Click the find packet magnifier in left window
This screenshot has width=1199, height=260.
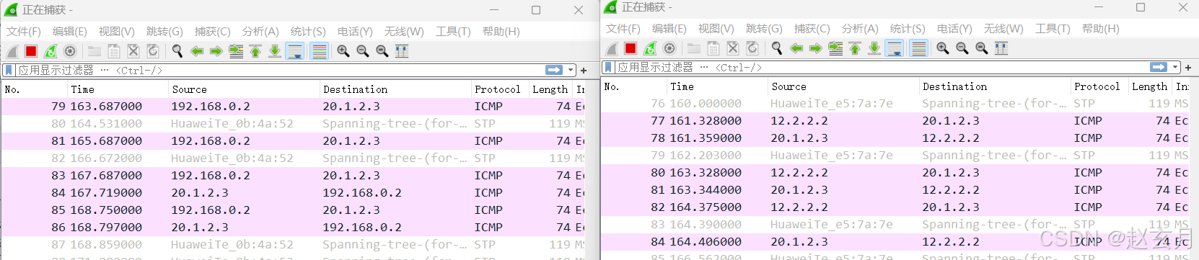(177, 51)
